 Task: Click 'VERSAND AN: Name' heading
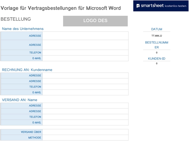19,100
